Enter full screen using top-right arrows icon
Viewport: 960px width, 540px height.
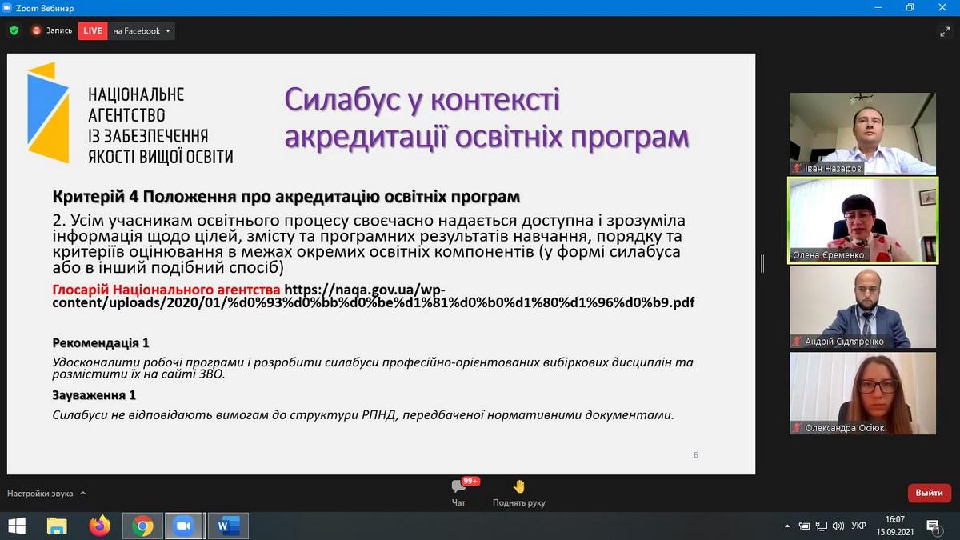point(945,32)
